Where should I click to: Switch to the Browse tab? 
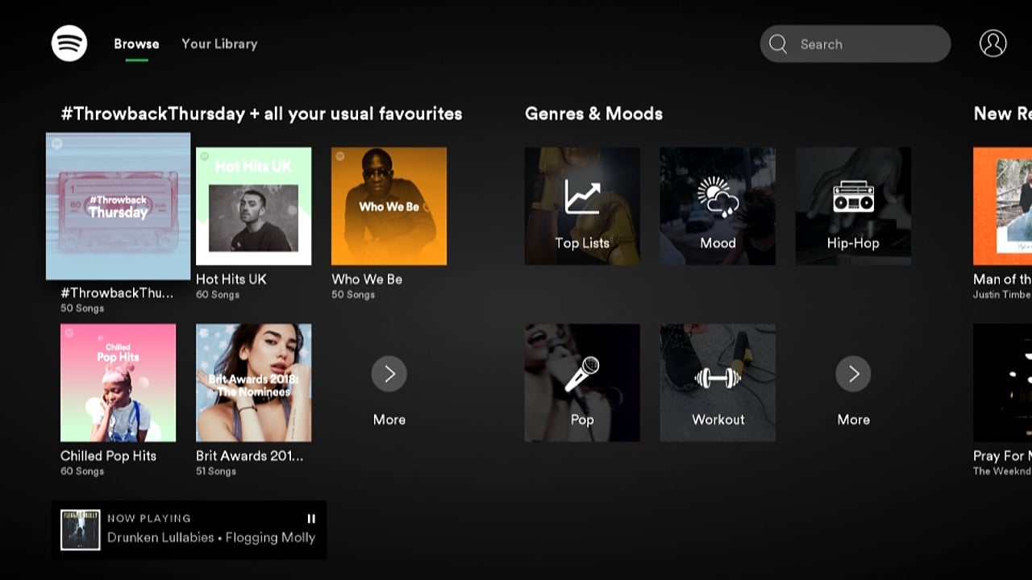tap(136, 44)
